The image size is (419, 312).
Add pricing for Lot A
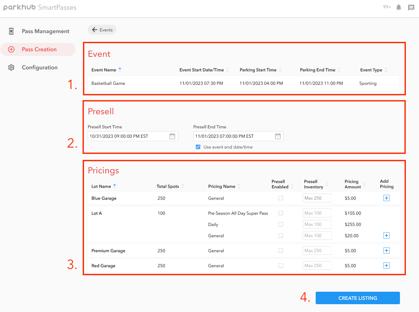[x=387, y=235]
